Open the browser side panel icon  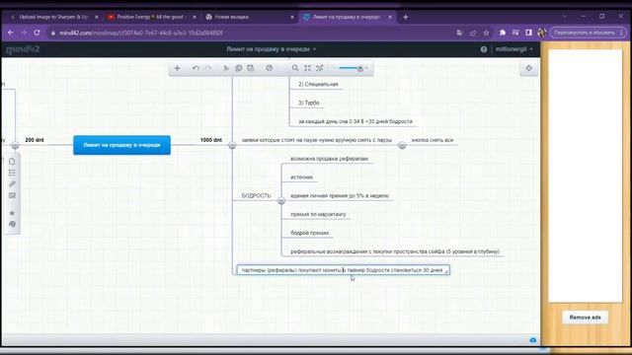528,33
